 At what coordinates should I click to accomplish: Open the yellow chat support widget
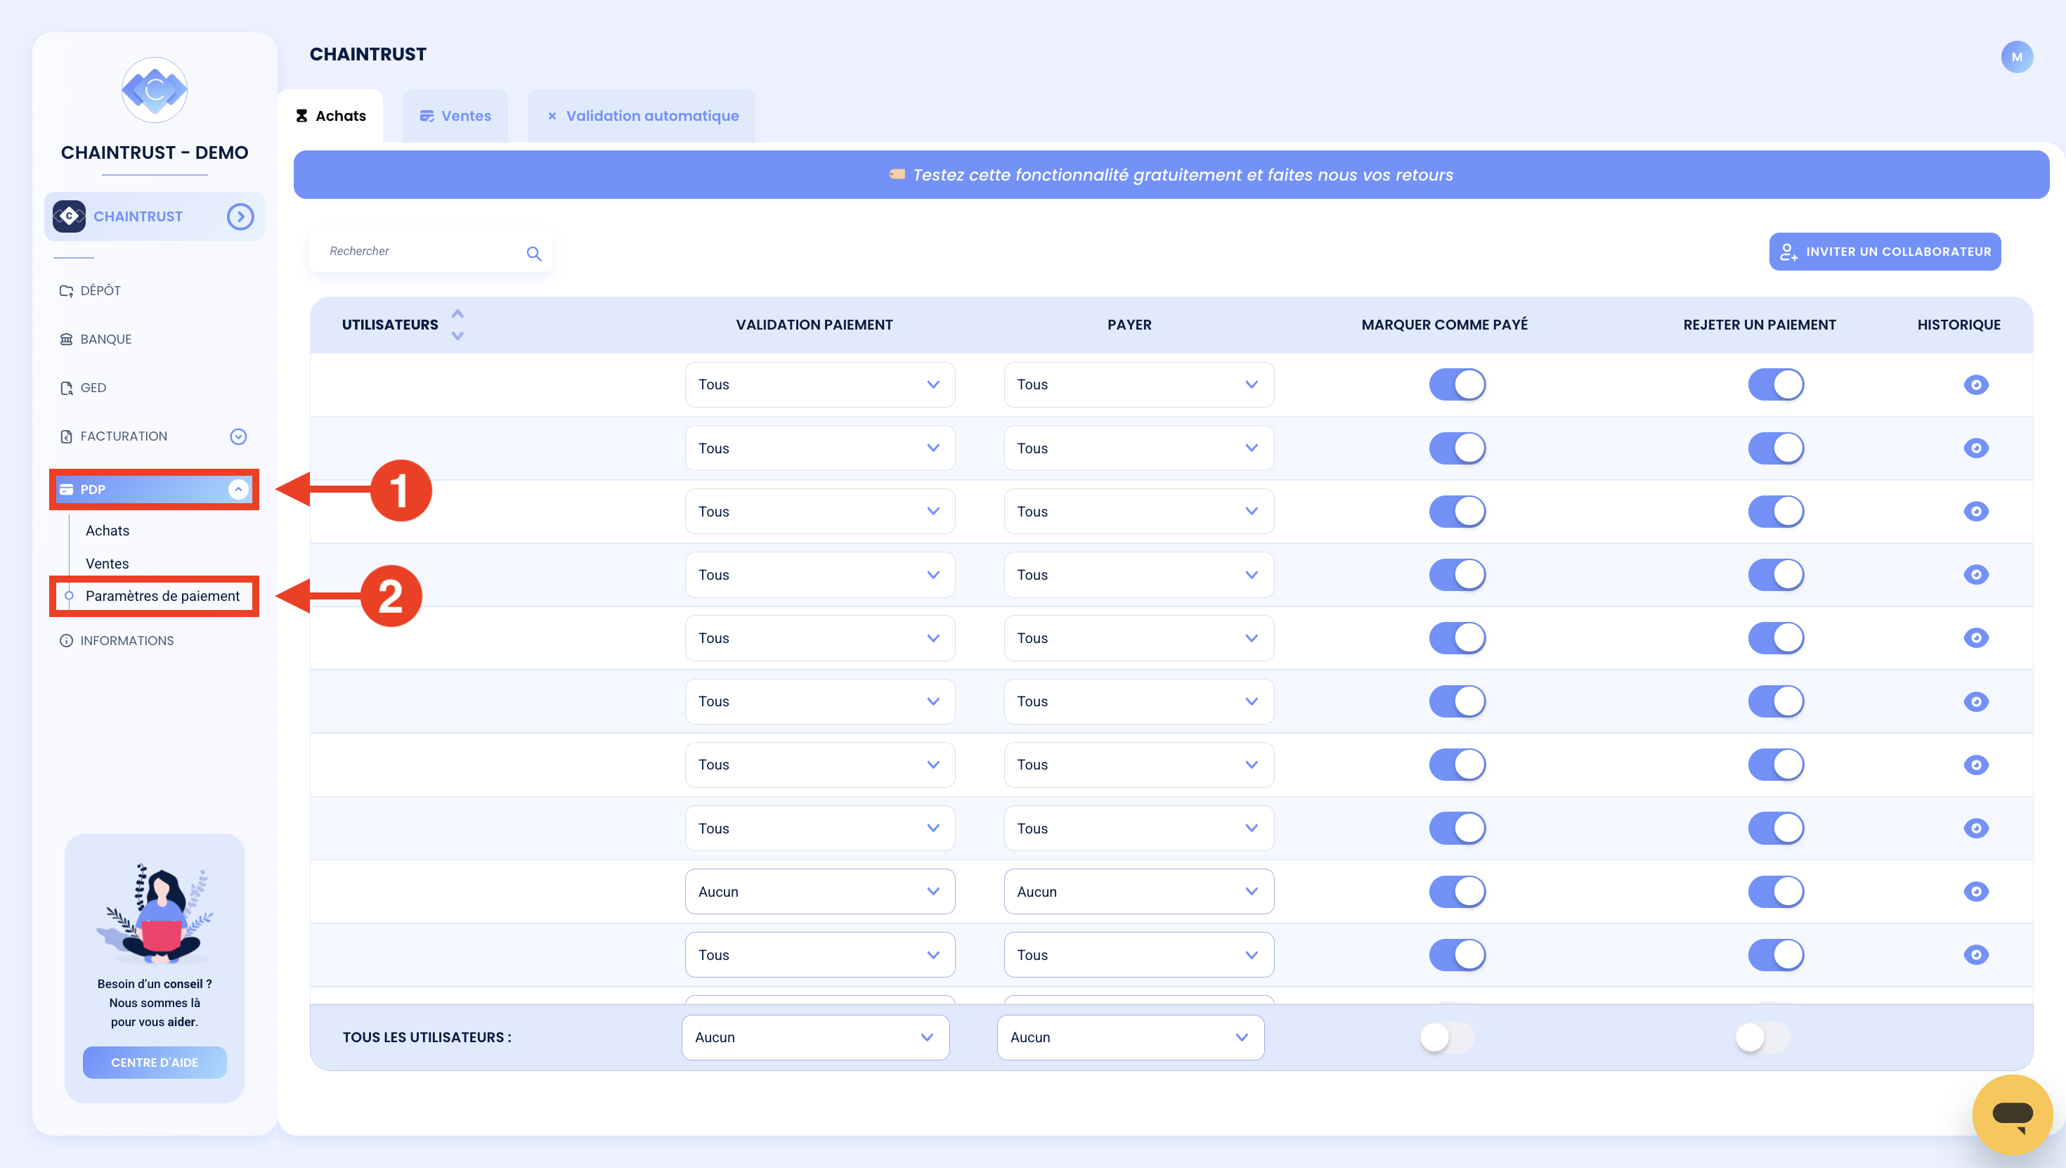point(2013,1115)
